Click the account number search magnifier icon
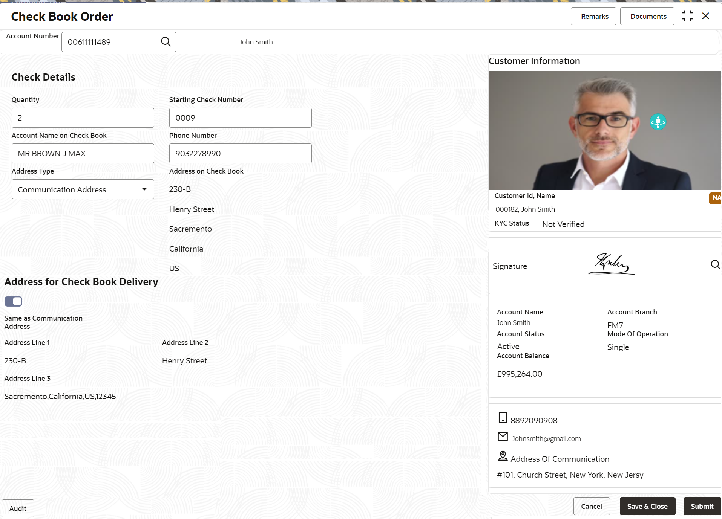The width and height of the screenshot is (722, 519). pos(166,42)
